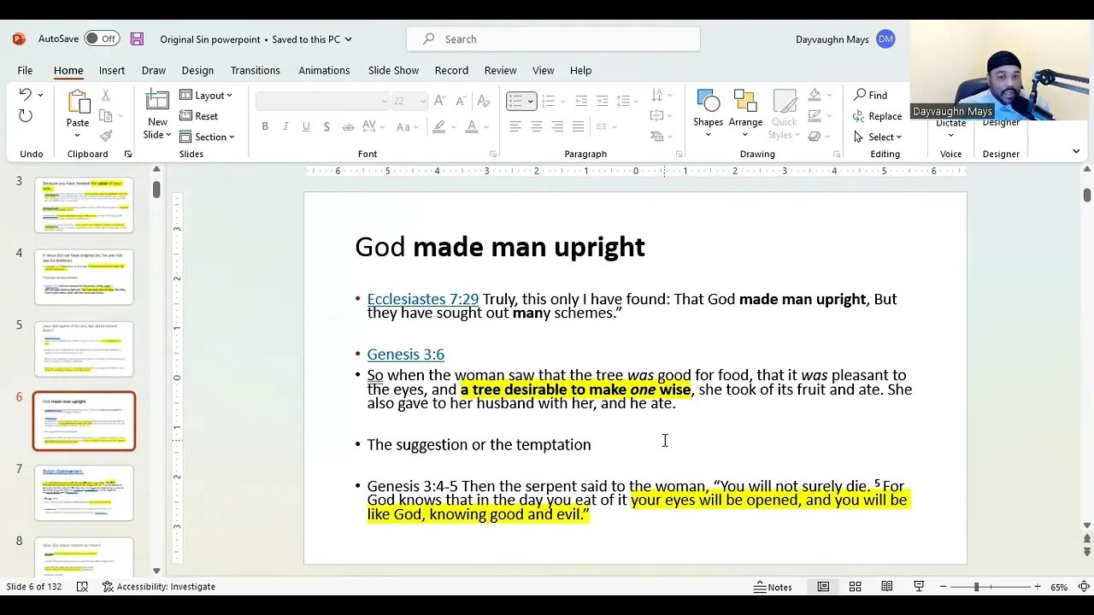Select slide 4 thumbnail

pyautogui.click(x=84, y=277)
